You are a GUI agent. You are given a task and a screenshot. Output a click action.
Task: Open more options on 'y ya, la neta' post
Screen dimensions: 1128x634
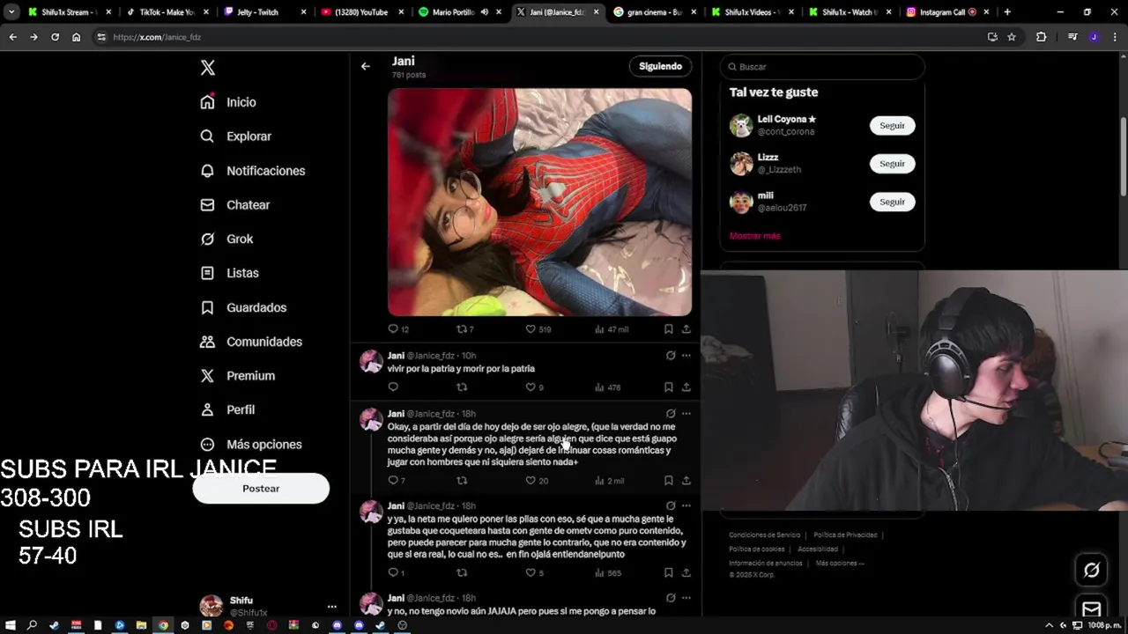(686, 506)
